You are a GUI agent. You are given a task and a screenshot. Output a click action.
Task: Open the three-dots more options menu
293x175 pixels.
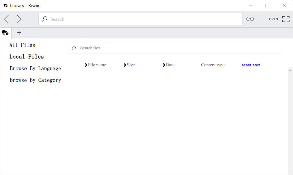273,19
